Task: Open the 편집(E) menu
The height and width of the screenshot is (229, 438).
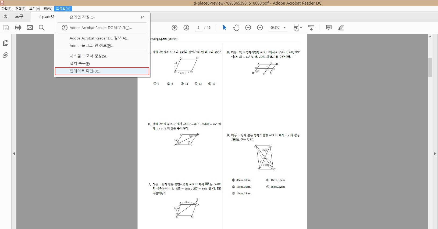Action: [x=20, y=9]
